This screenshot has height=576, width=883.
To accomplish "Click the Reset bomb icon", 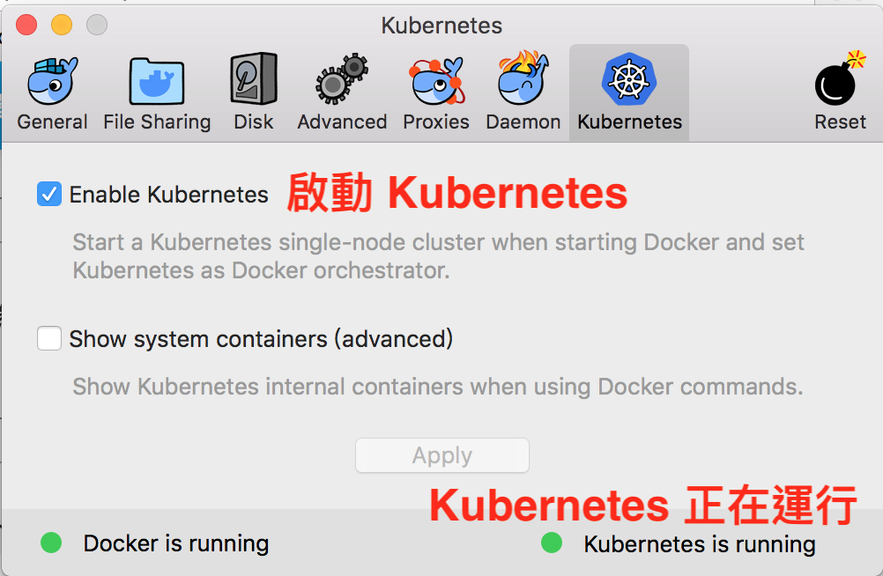I will (840, 79).
